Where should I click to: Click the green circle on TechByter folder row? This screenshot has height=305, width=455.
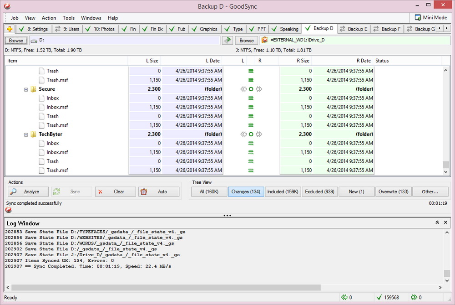[251, 134]
